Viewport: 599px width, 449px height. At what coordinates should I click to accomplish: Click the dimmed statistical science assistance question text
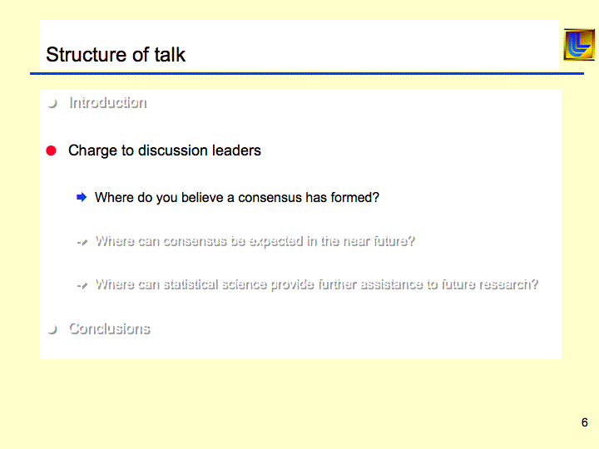[316, 284]
